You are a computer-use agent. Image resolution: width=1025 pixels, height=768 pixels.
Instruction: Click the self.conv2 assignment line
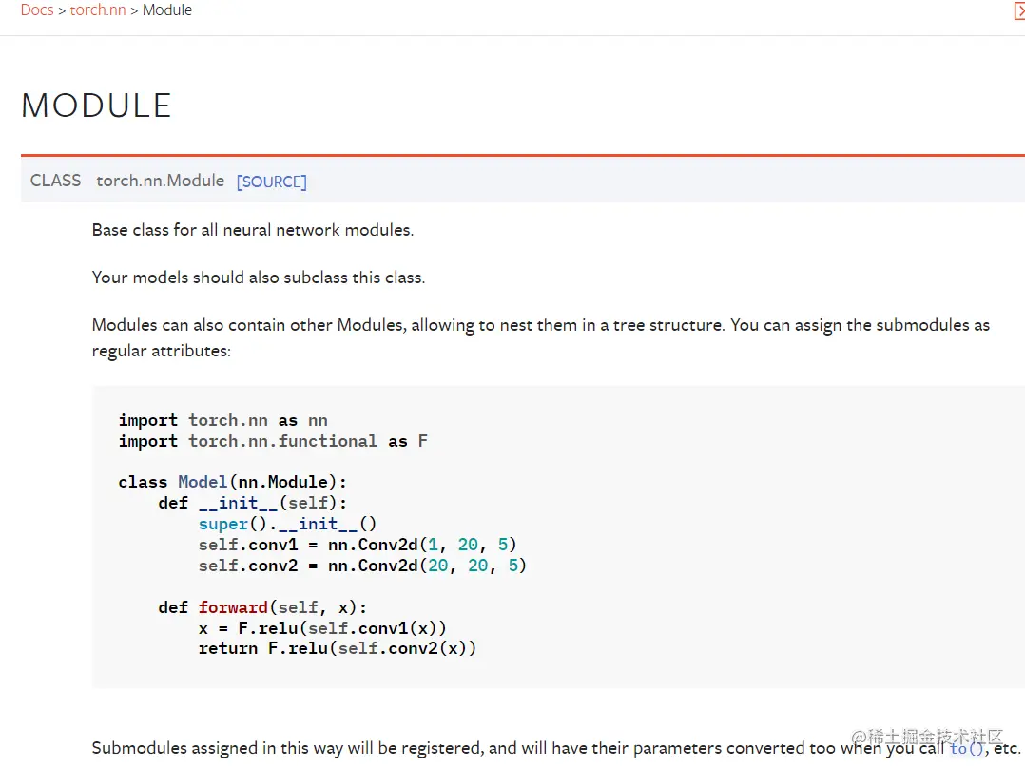coord(363,566)
